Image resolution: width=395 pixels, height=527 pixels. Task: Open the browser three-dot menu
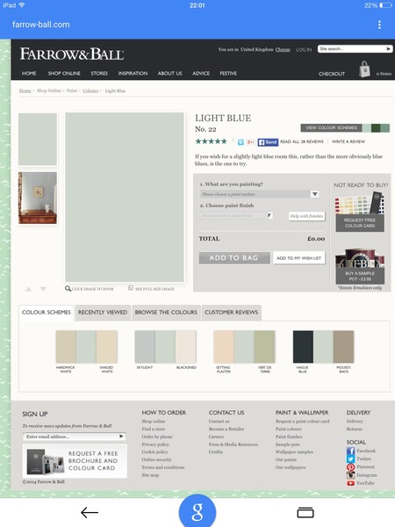click(x=379, y=25)
